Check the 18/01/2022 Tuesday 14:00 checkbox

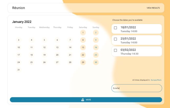[115, 28]
